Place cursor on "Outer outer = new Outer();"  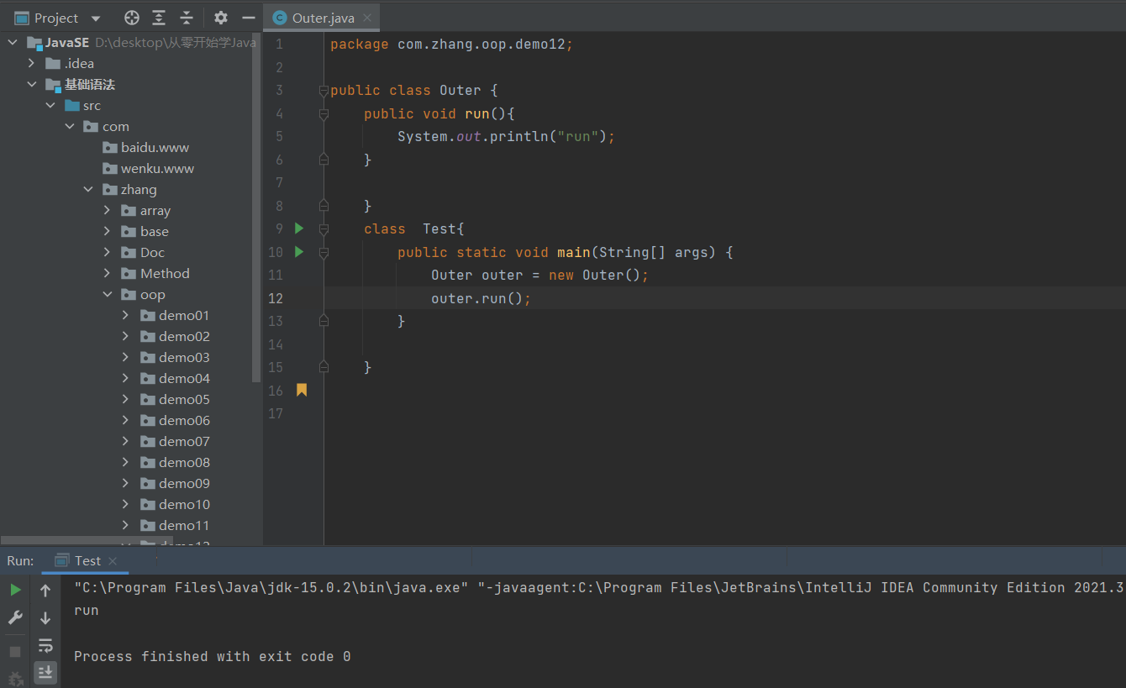coord(539,275)
